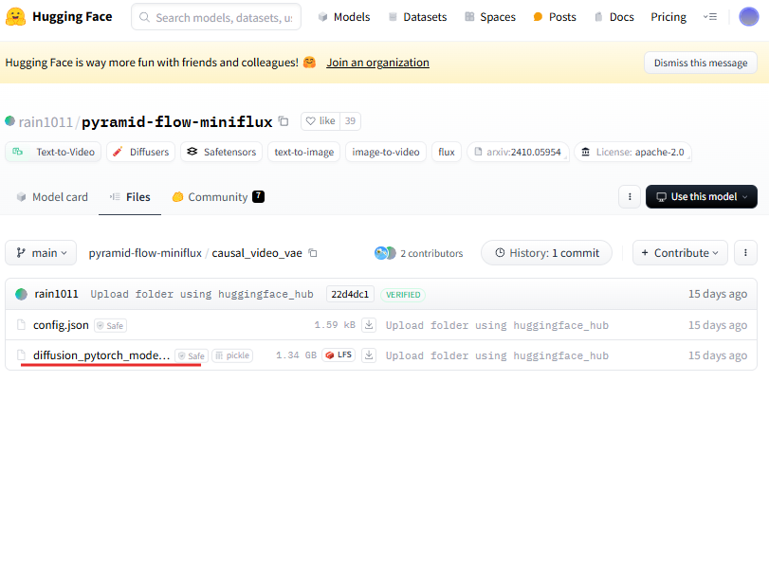This screenshot has width=769, height=564.
Task: Click the License: apache-2.0 tag
Action: point(632,152)
